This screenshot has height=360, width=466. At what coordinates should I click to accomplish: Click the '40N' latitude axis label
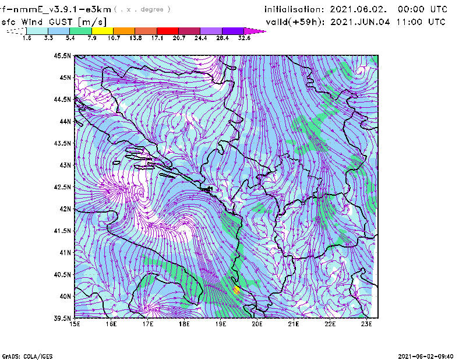[x=65, y=297]
